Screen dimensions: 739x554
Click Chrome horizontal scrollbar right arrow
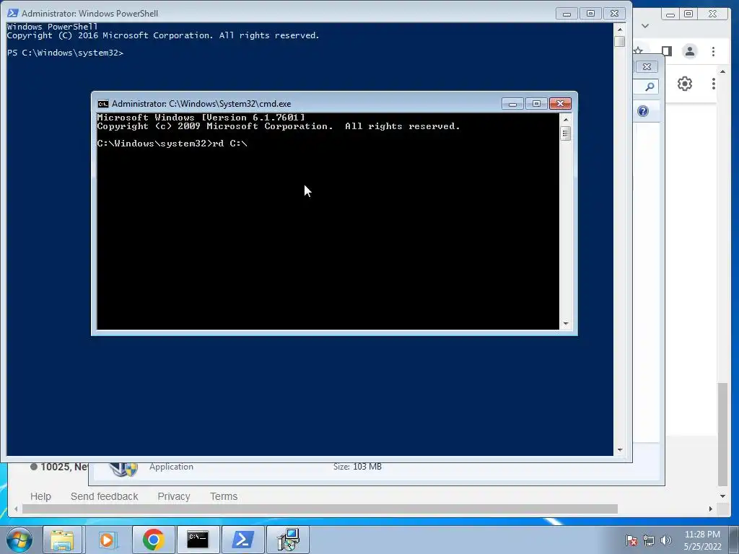pos(711,509)
